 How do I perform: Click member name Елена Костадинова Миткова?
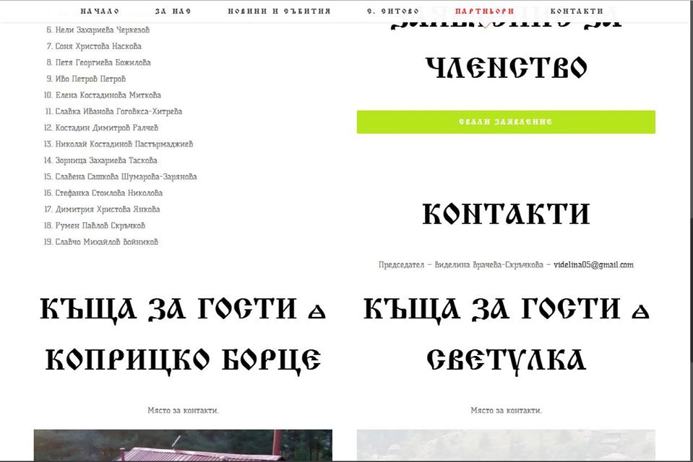click(108, 95)
